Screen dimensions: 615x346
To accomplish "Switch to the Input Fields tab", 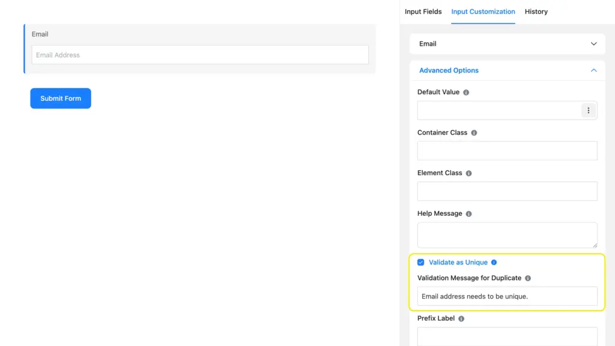I will 423,11.
